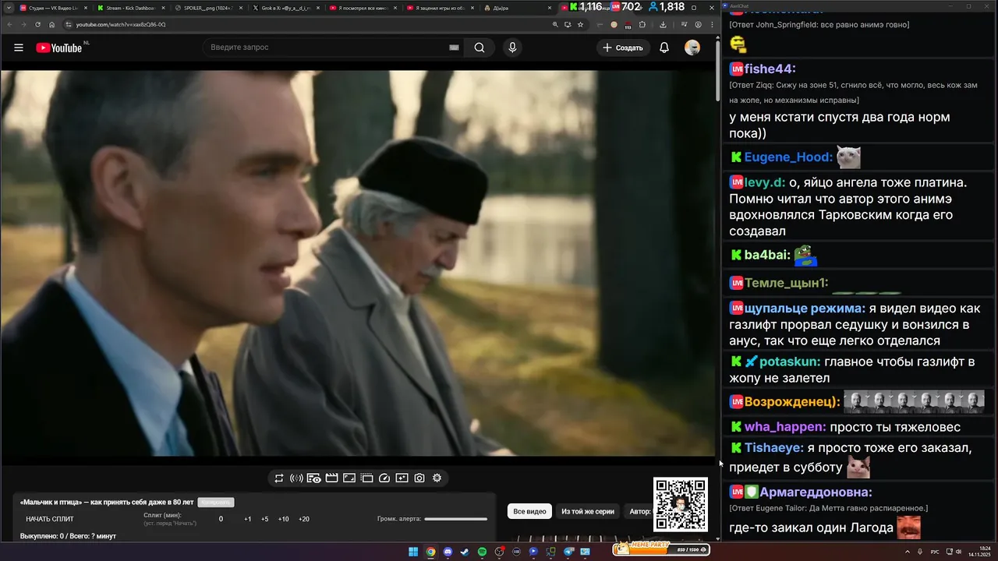The image size is (998, 561).
Task: Open Steam from the taskbar
Action: click(465, 552)
